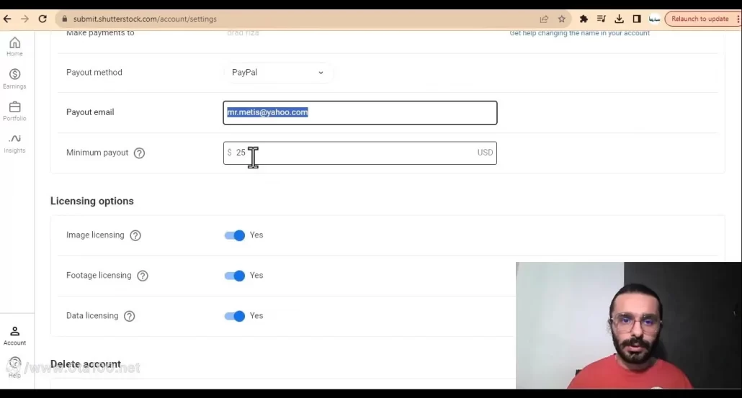Click the Image licensing help icon
Screen dimensions: 742x398
click(135, 235)
